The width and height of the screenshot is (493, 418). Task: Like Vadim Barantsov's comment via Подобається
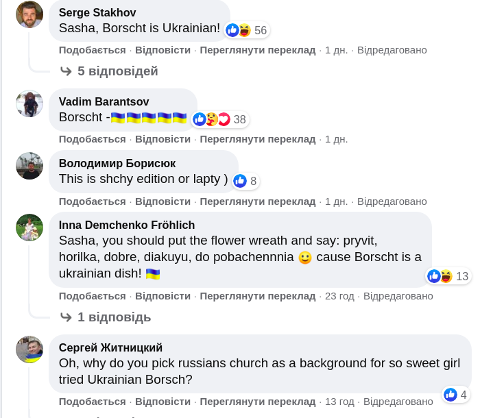(92, 139)
